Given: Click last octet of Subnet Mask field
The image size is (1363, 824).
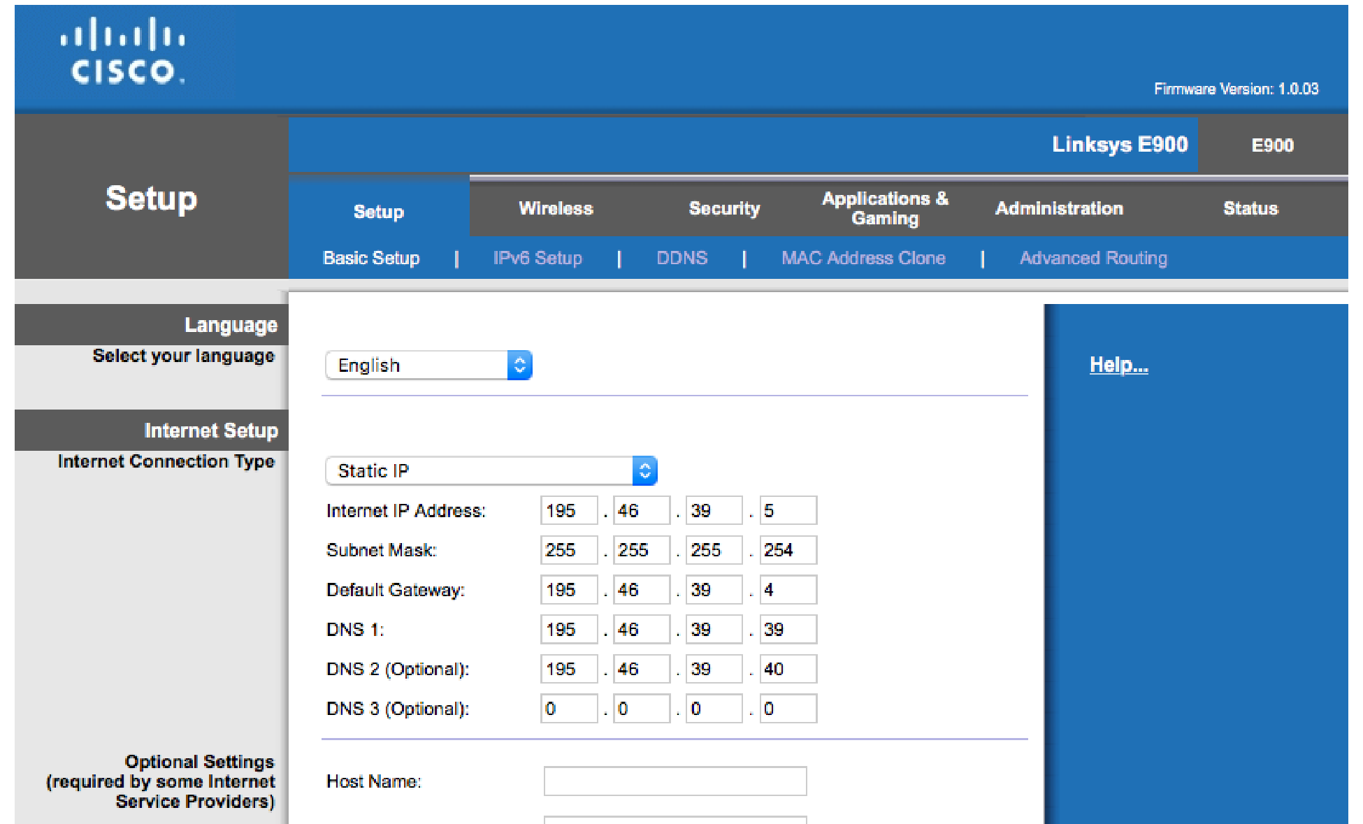Looking at the screenshot, I should coord(788,550).
